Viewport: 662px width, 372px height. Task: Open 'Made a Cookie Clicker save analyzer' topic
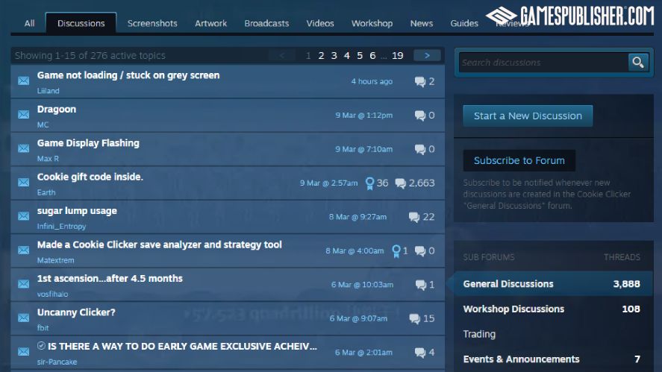tap(160, 245)
